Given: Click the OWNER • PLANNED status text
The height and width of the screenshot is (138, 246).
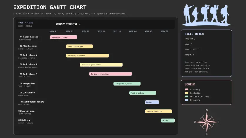Looking at the screenshot, I should tap(26, 123).
